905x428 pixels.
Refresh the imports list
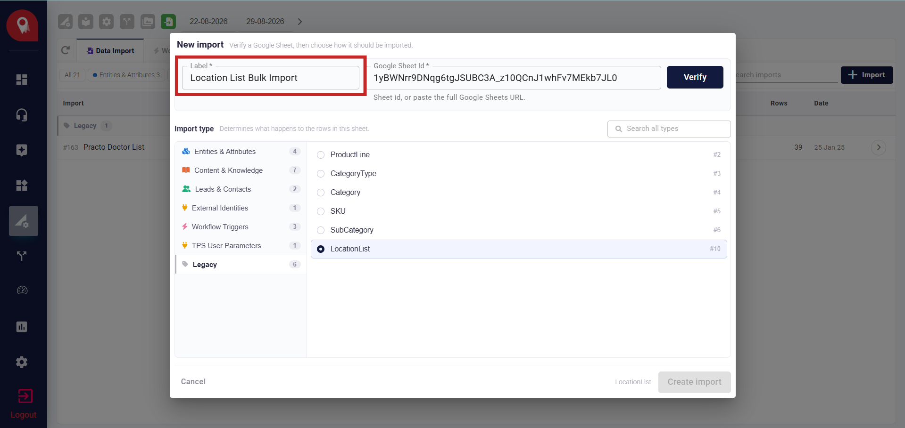[66, 50]
